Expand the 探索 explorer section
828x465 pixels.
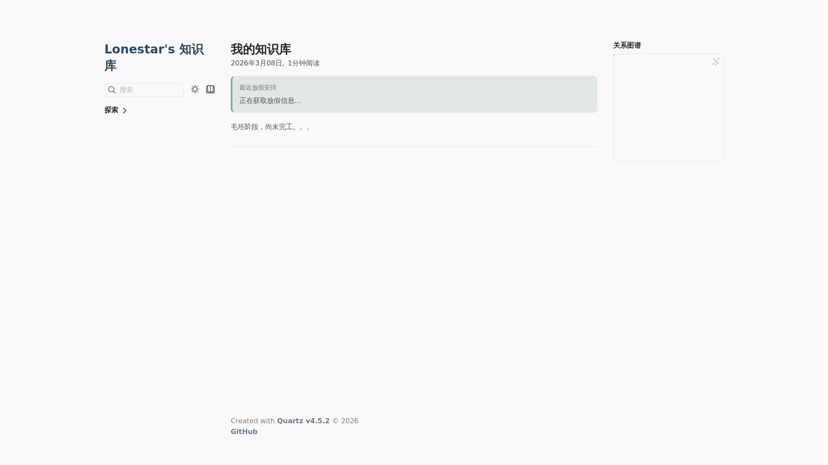[x=116, y=110]
